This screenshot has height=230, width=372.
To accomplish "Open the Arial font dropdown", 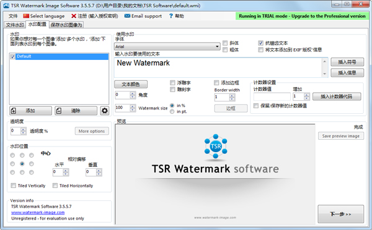I will click(x=167, y=46).
